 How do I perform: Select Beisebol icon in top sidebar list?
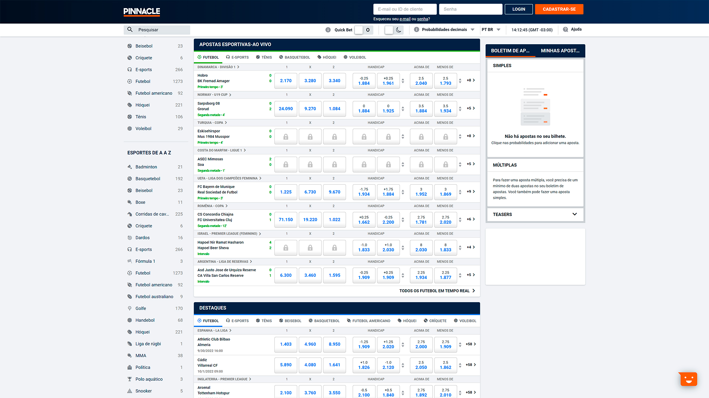[x=130, y=46]
